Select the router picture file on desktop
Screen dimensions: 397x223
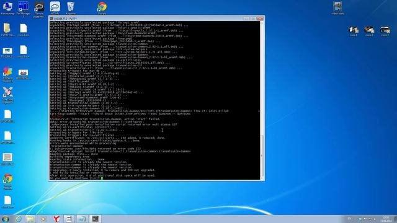coord(24,74)
